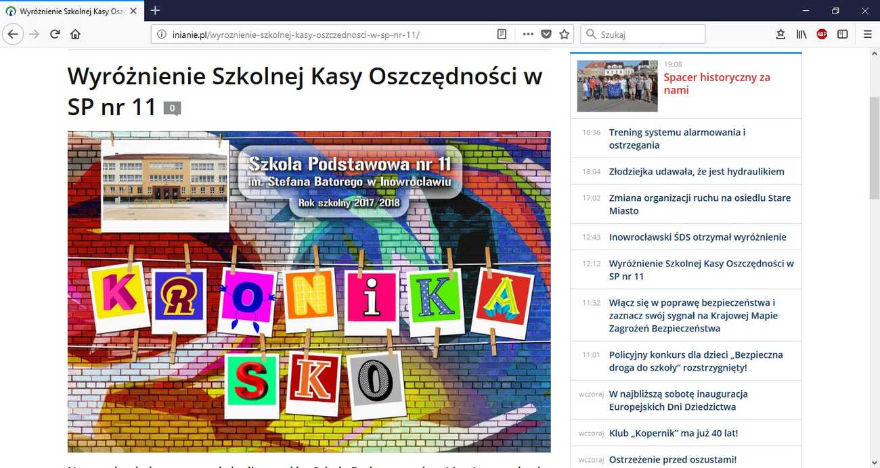880x468 pixels.
Task: Select the Wyróżnienie Szkolnej Kasy tab
Action: (x=72, y=11)
